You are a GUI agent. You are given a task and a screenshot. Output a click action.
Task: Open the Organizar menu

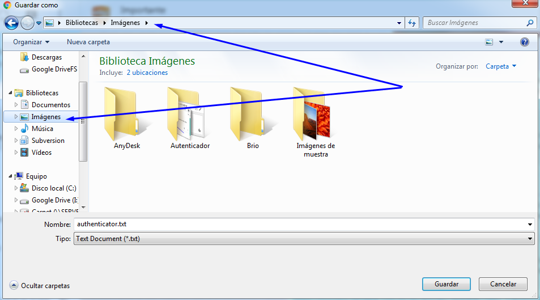click(x=31, y=42)
